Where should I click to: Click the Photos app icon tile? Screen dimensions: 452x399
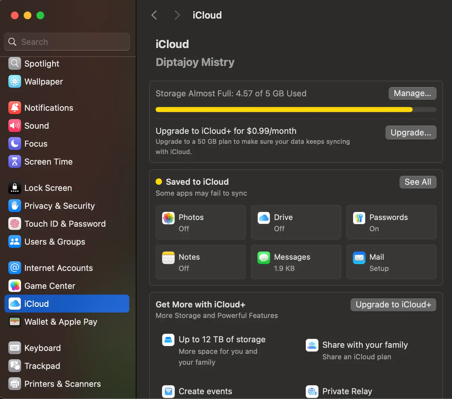click(x=168, y=218)
